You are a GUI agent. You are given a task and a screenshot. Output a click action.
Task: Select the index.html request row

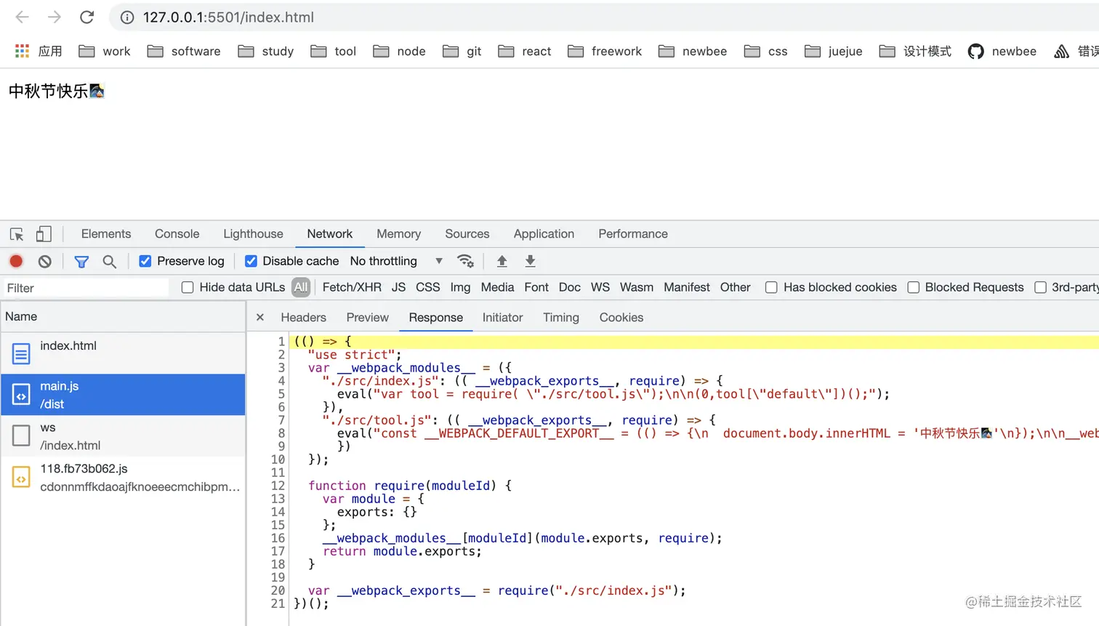pyautogui.click(x=123, y=353)
